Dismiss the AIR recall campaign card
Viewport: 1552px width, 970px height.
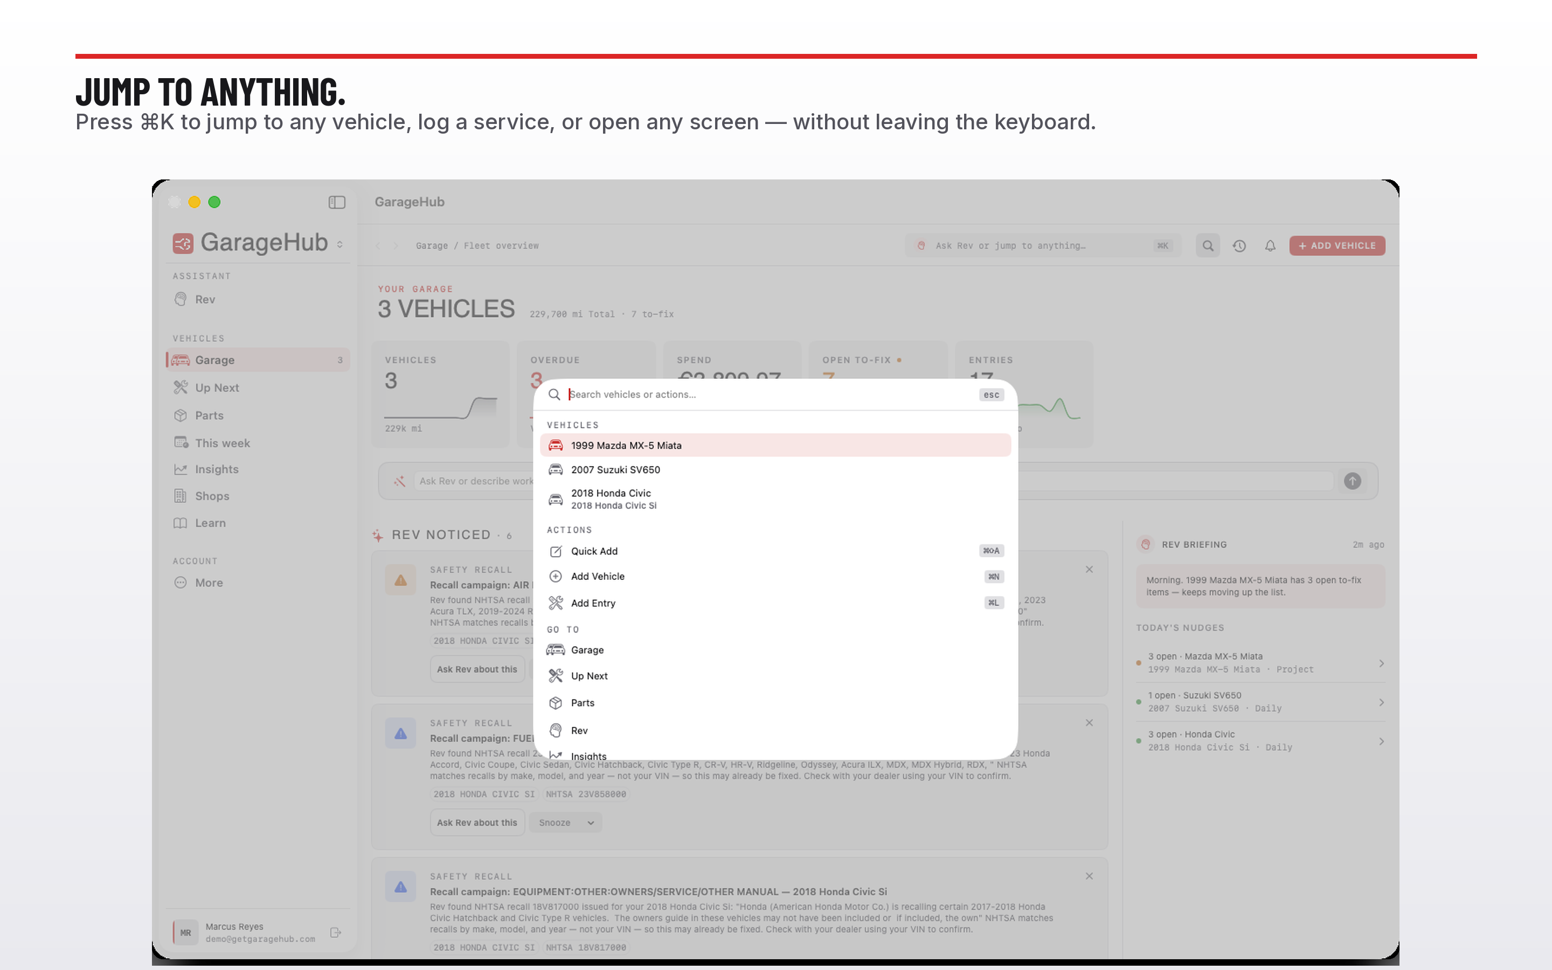1089,570
